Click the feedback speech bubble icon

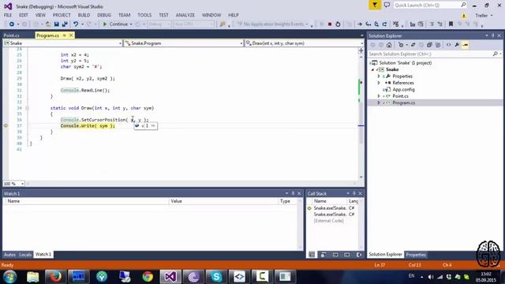point(387,6)
